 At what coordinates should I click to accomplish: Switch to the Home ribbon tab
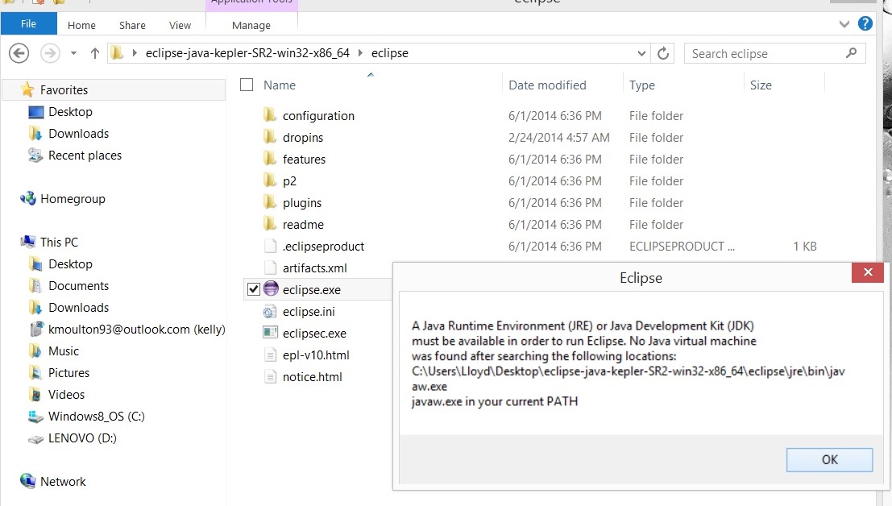pyautogui.click(x=81, y=25)
